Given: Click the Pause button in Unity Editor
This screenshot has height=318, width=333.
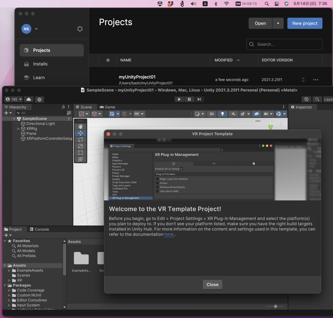Looking at the screenshot, I should point(189,99).
